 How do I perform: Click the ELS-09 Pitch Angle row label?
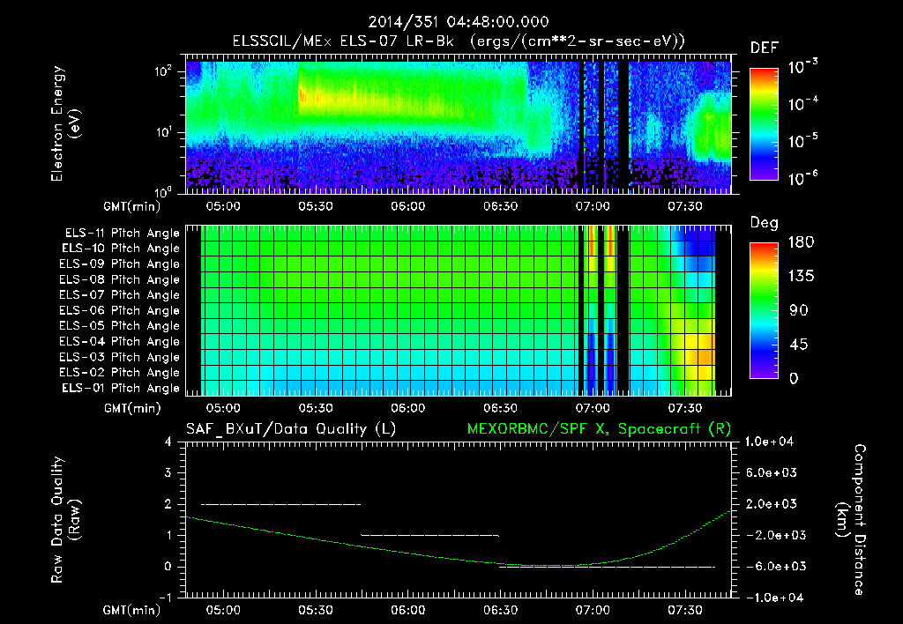[119, 264]
